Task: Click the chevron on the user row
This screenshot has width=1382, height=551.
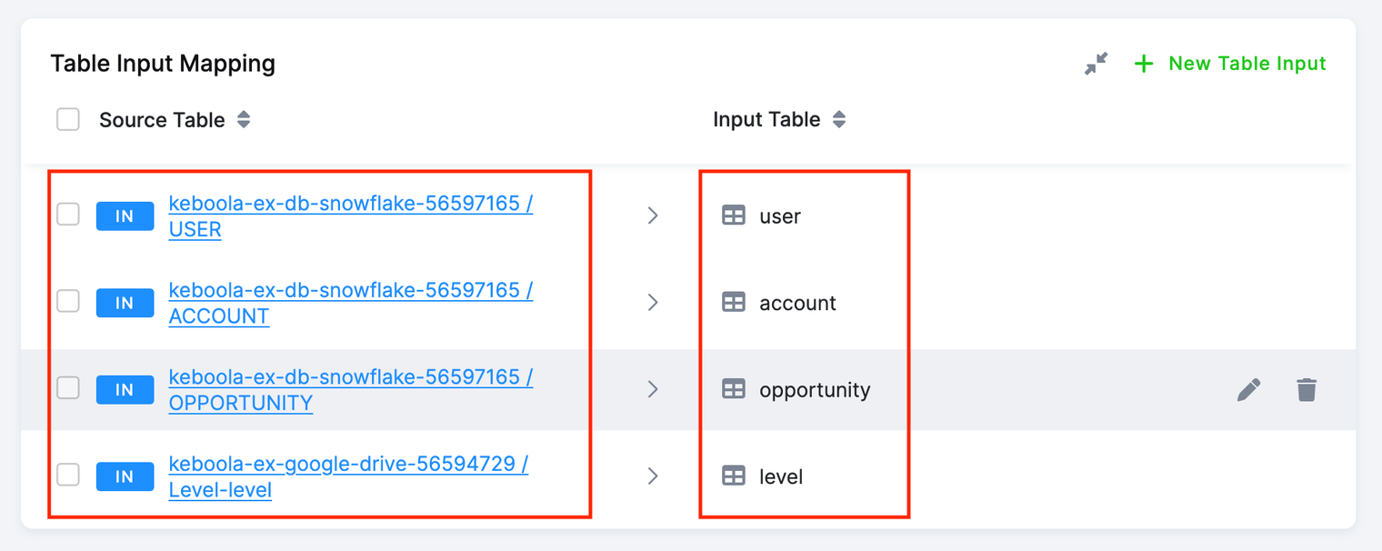Action: point(653,215)
